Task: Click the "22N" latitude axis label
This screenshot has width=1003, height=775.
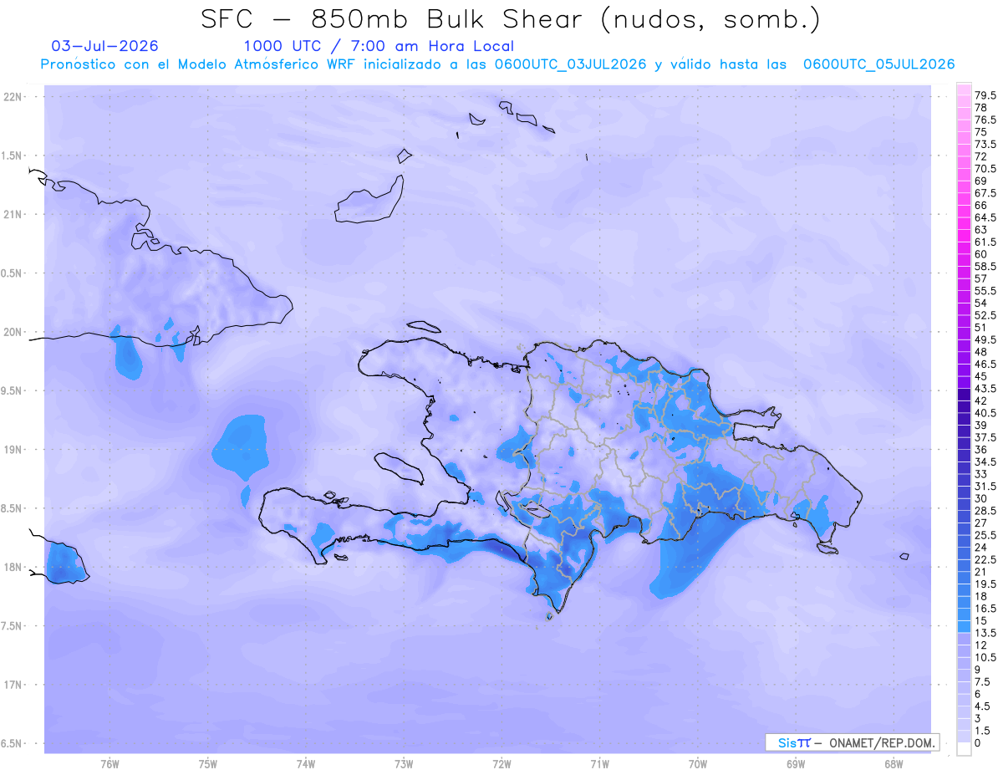Action: point(13,97)
